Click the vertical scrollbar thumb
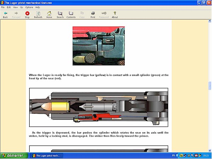This screenshot has width=212, height=159. pos(210,86)
